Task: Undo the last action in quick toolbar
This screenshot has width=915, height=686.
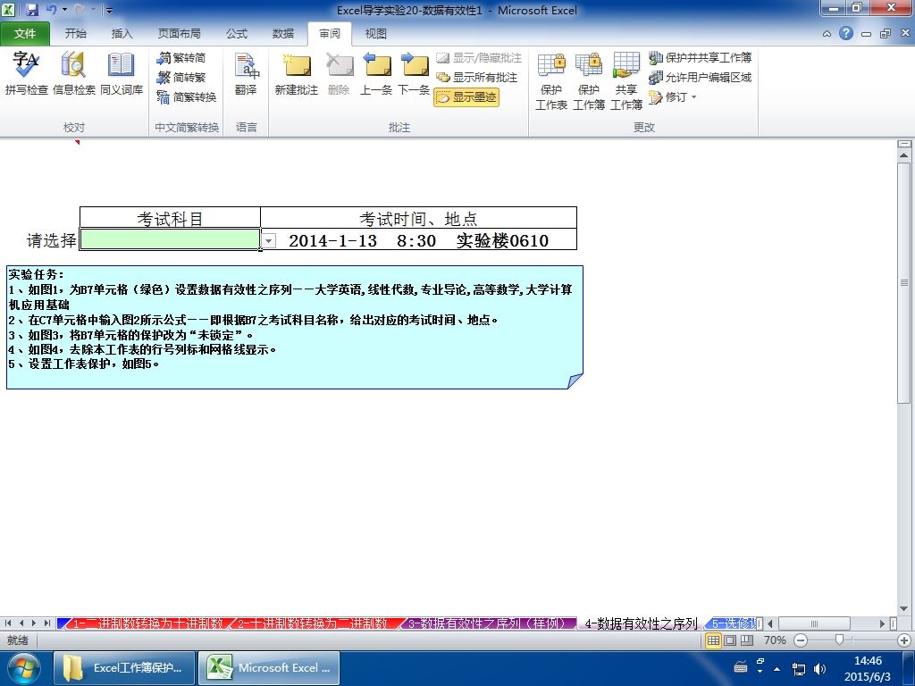Action: point(51,10)
